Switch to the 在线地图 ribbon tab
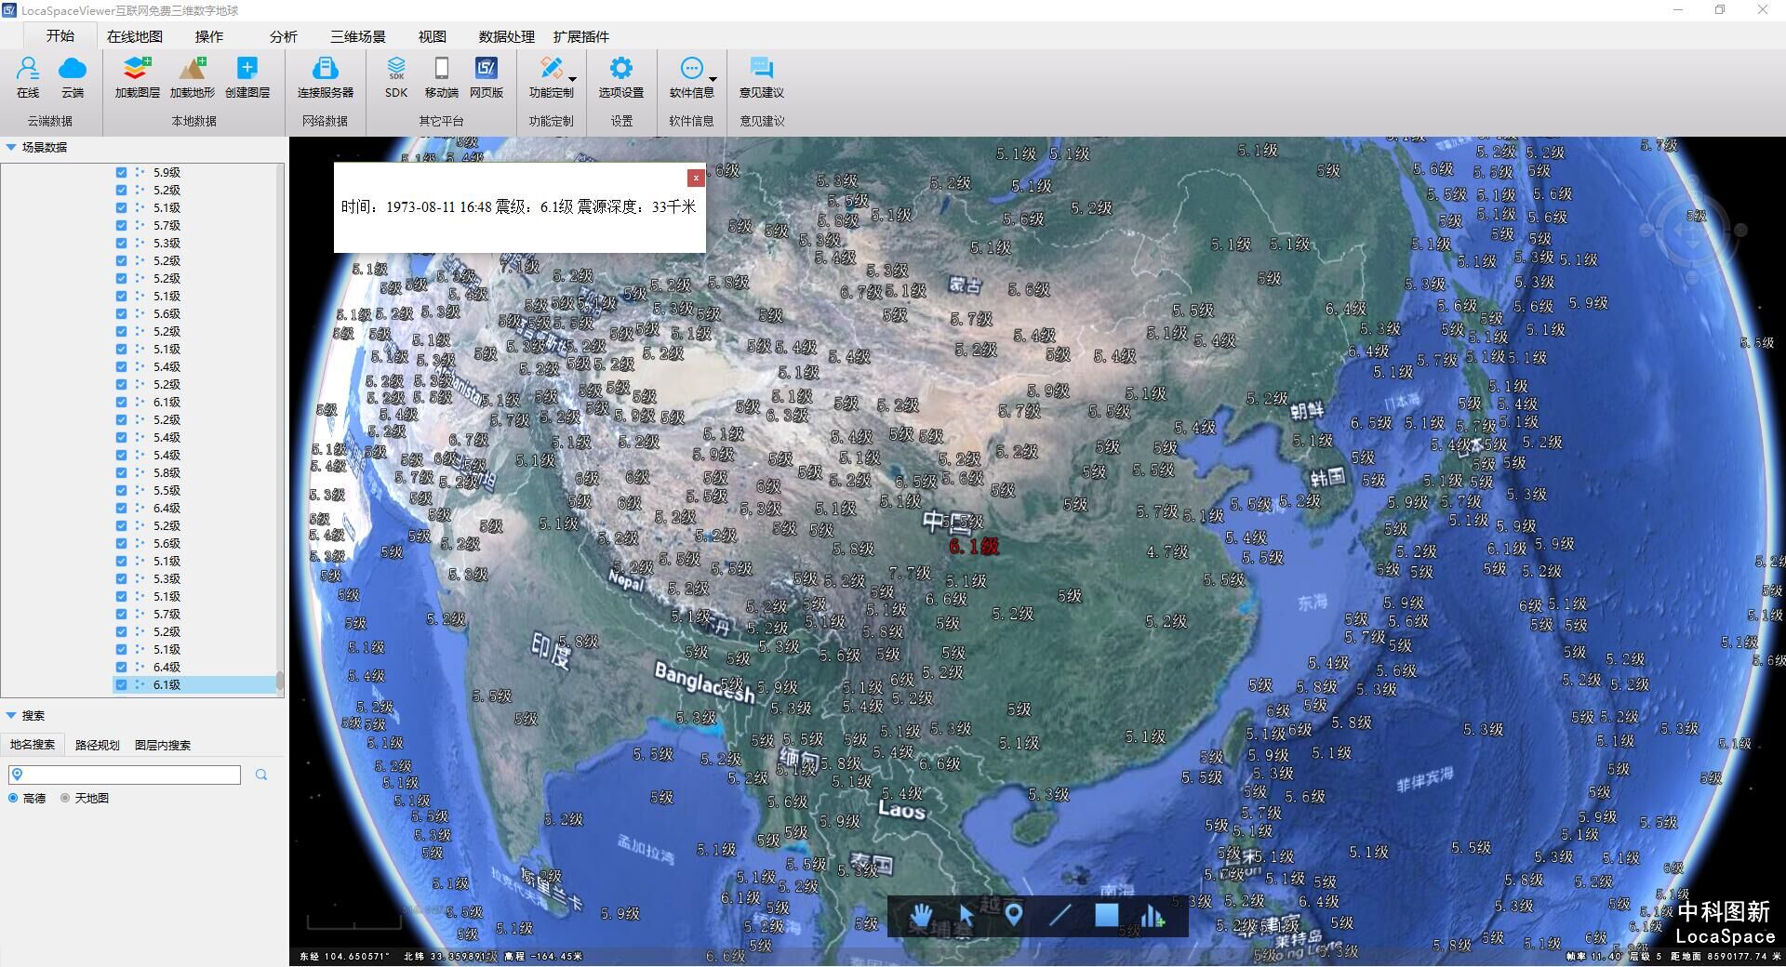This screenshot has width=1786, height=967. (135, 36)
